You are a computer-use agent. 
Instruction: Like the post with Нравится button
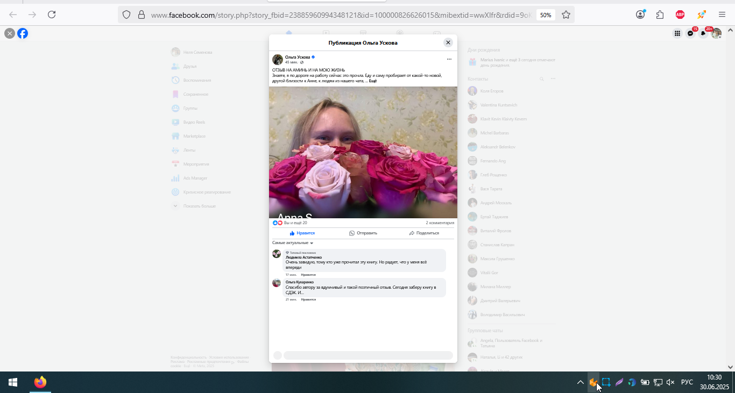pos(302,233)
